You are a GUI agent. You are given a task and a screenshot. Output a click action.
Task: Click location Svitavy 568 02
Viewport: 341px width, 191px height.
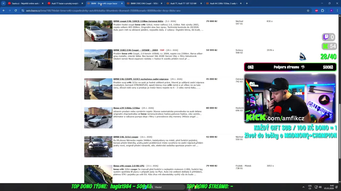[239, 51]
